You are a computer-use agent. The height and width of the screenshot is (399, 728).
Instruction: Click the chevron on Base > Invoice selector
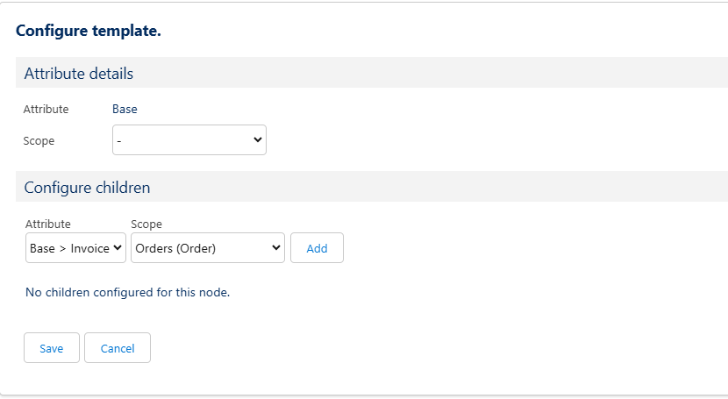click(x=118, y=248)
